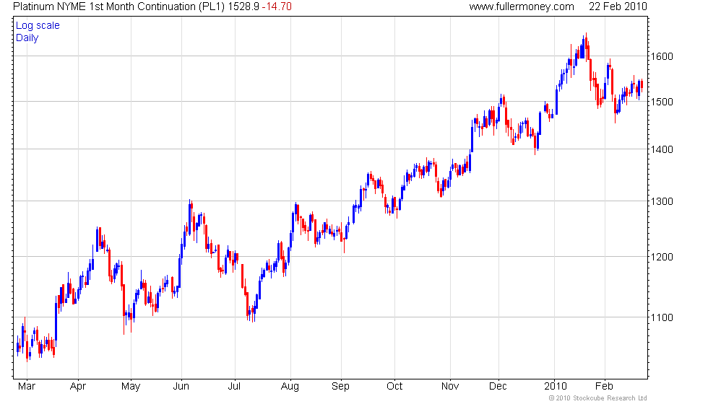Click the 'Aug' month axis label
Viewport: 708px width, 404px height.
pos(290,387)
